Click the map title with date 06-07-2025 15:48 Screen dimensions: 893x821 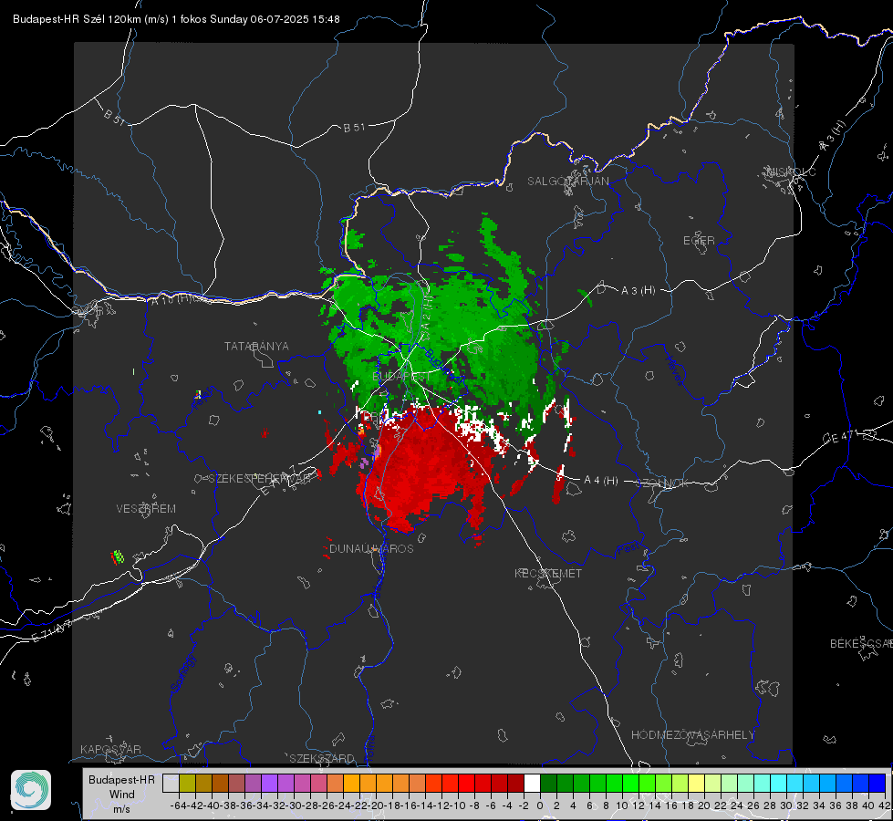(176, 19)
